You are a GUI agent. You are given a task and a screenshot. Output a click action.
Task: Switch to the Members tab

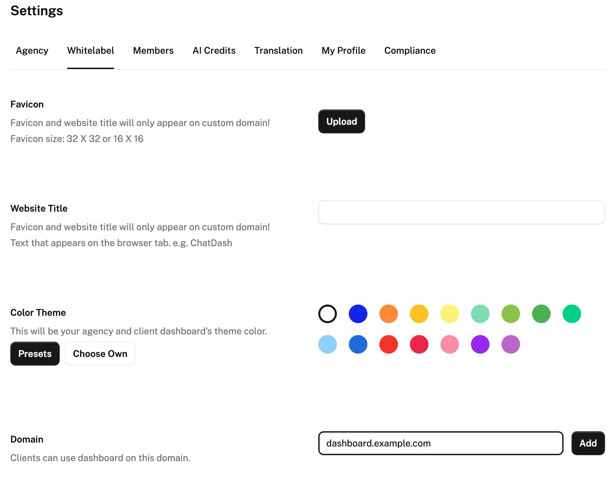pos(153,50)
